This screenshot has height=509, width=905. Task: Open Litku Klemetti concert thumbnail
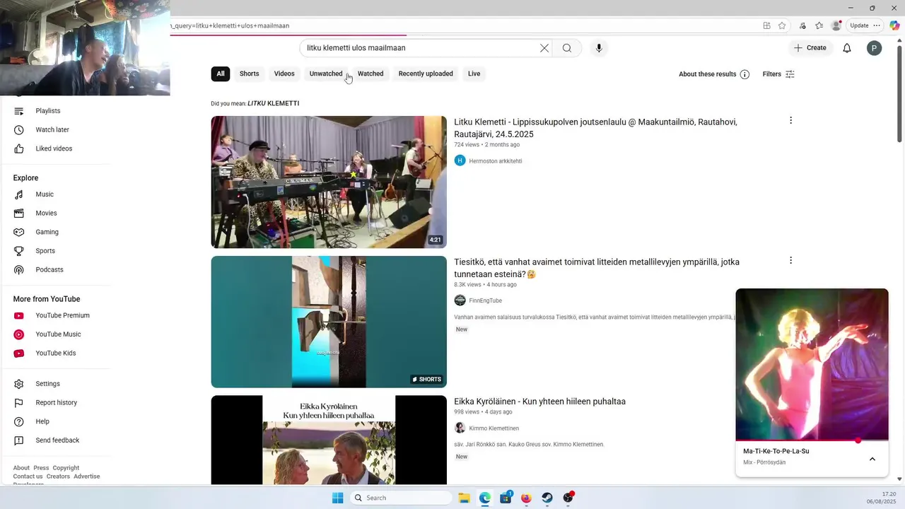(x=329, y=182)
